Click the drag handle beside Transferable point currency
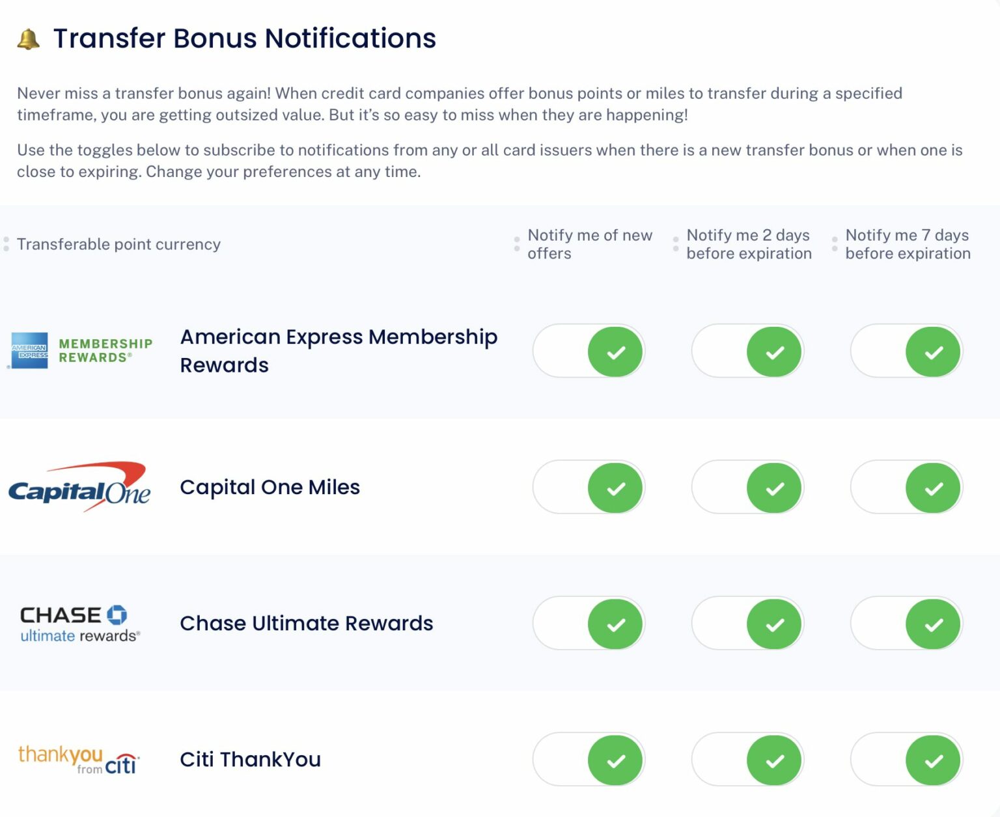The height and width of the screenshot is (817, 1000). (x=7, y=244)
